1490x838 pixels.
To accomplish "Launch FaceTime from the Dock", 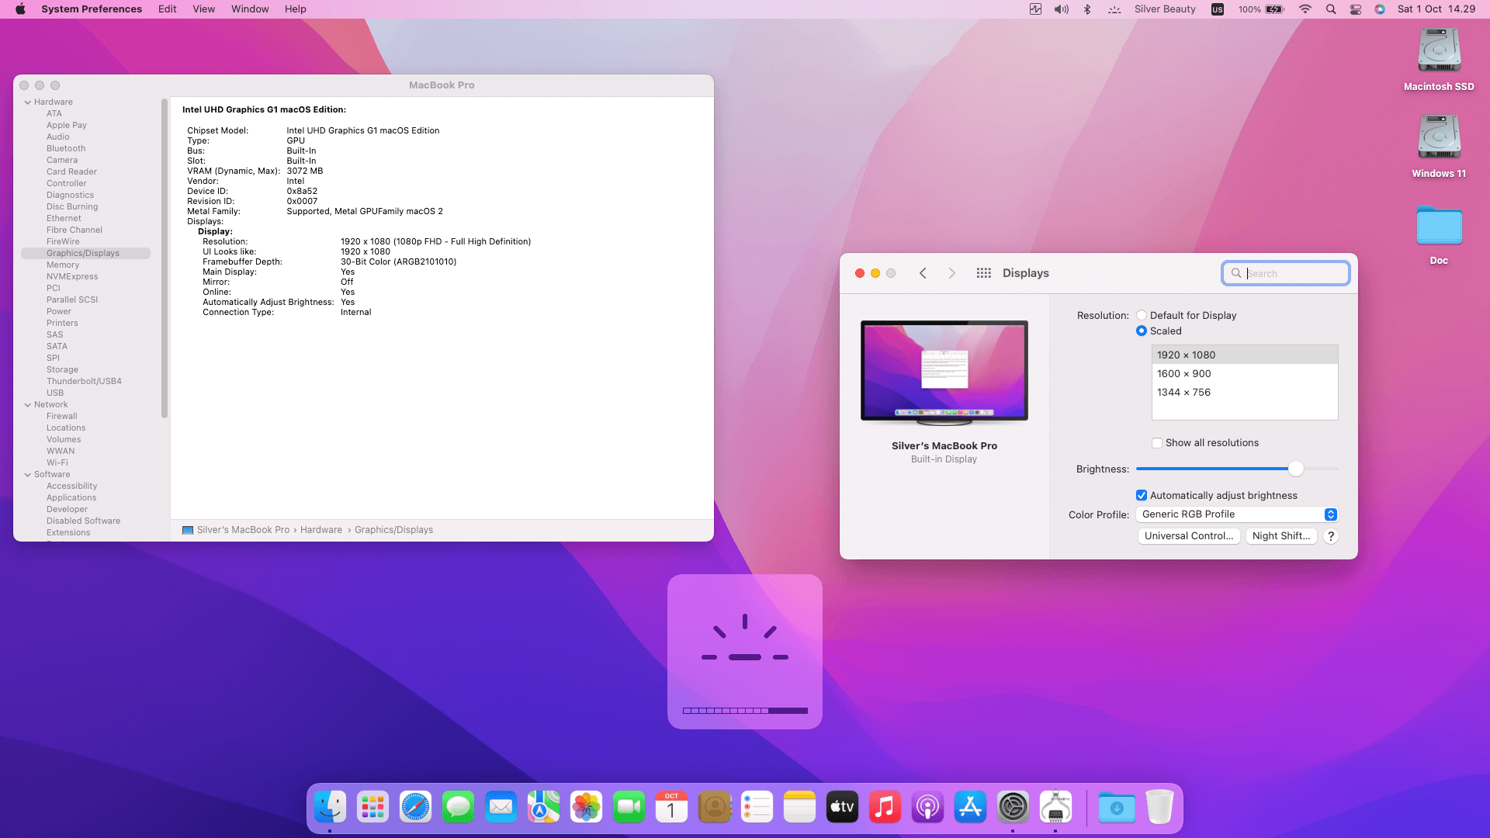I will [x=629, y=808].
